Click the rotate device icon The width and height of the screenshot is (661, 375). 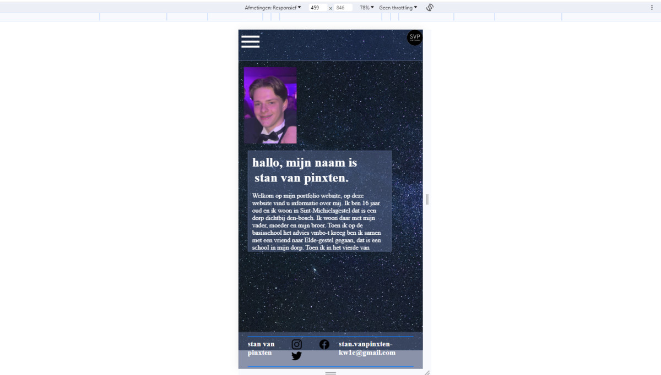430,8
